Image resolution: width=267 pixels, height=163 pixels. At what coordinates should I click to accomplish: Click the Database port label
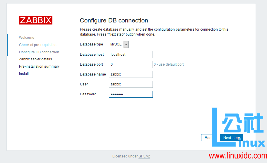pyautogui.click(x=91, y=64)
